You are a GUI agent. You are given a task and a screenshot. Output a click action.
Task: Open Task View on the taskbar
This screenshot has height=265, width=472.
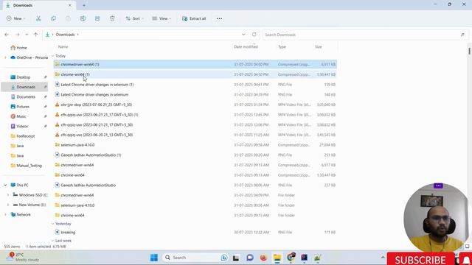(x=236, y=258)
